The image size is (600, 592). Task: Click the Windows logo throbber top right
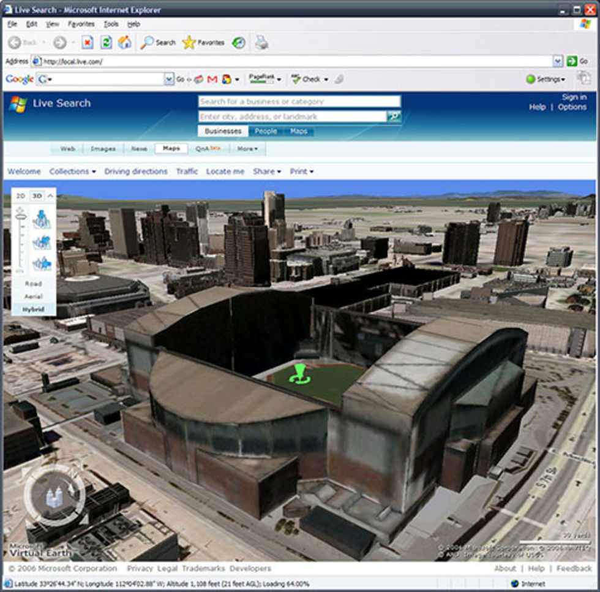585,24
